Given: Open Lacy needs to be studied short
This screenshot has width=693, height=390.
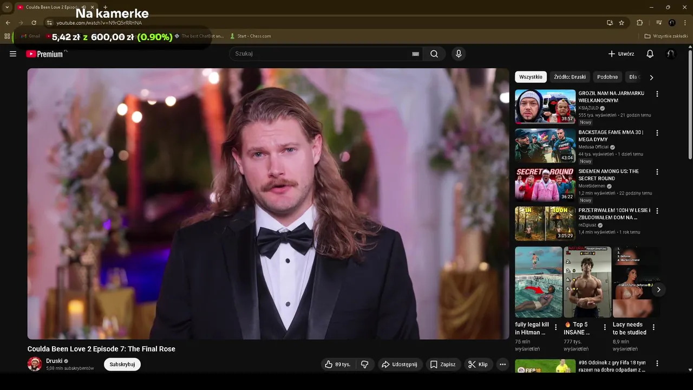Looking at the screenshot, I should 636,282.
